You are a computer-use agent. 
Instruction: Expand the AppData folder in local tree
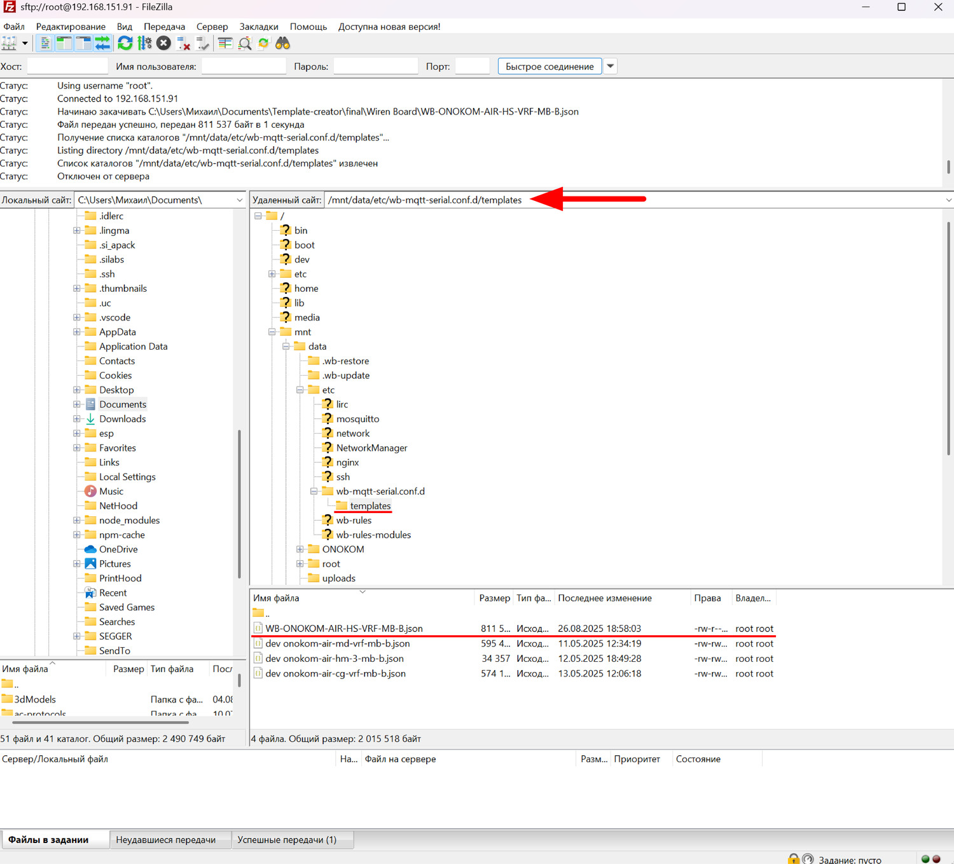(77, 332)
